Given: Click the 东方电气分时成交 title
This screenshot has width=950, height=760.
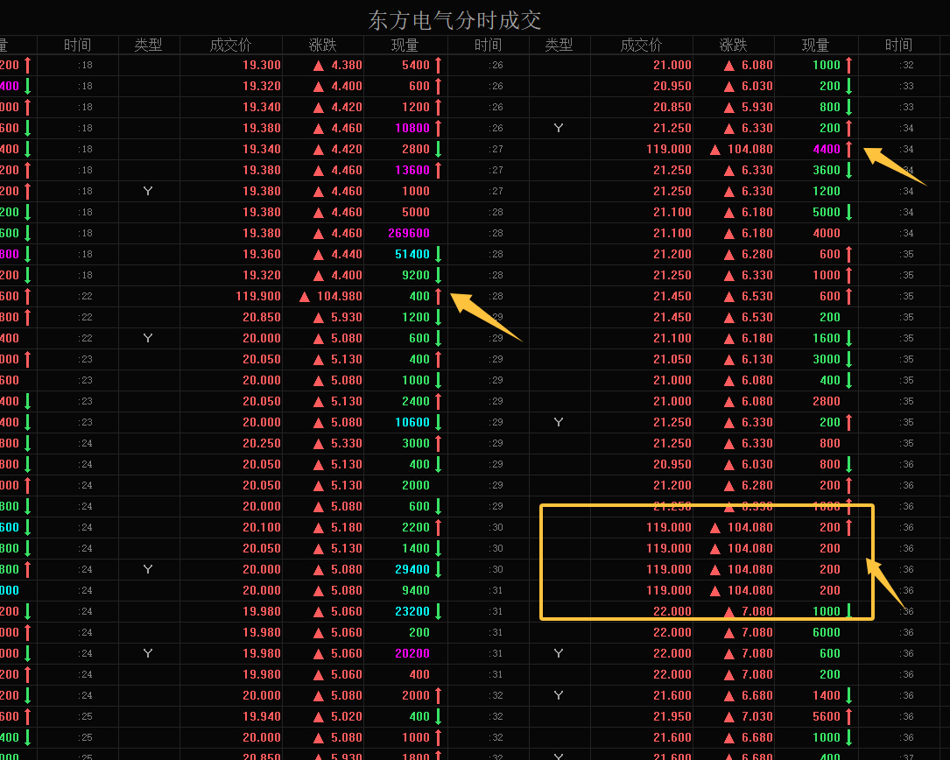Looking at the screenshot, I should click(x=454, y=20).
